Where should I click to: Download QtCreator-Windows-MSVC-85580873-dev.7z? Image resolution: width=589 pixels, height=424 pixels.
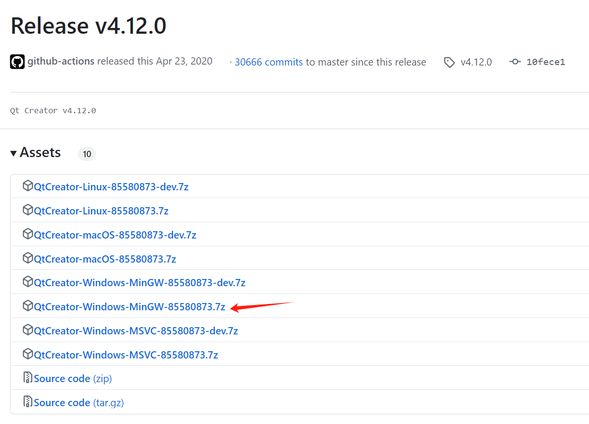(136, 331)
